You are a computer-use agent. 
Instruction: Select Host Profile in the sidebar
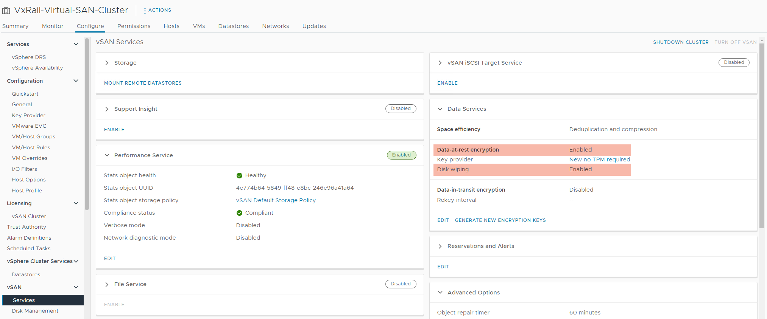click(27, 191)
